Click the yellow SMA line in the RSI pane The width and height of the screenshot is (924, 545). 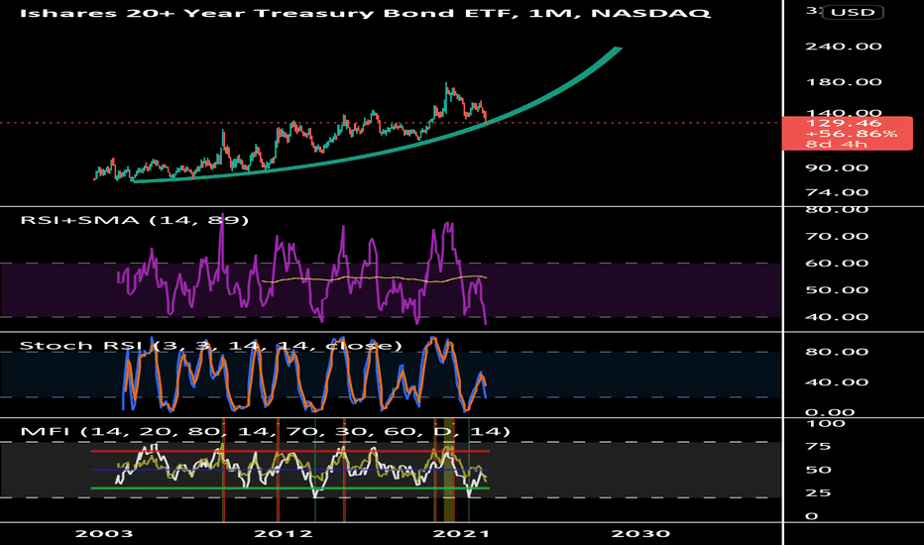point(374,278)
